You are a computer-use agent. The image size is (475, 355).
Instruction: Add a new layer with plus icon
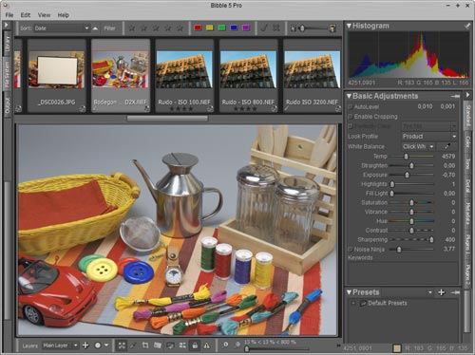85,346
